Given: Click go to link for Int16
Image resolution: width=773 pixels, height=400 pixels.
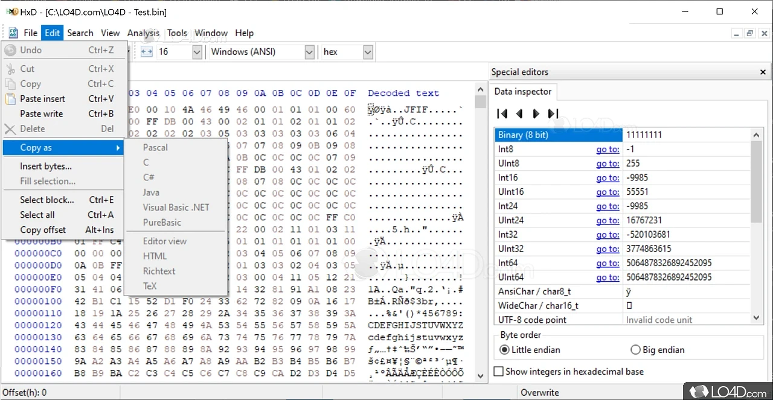Looking at the screenshot, I should (608, 178).
